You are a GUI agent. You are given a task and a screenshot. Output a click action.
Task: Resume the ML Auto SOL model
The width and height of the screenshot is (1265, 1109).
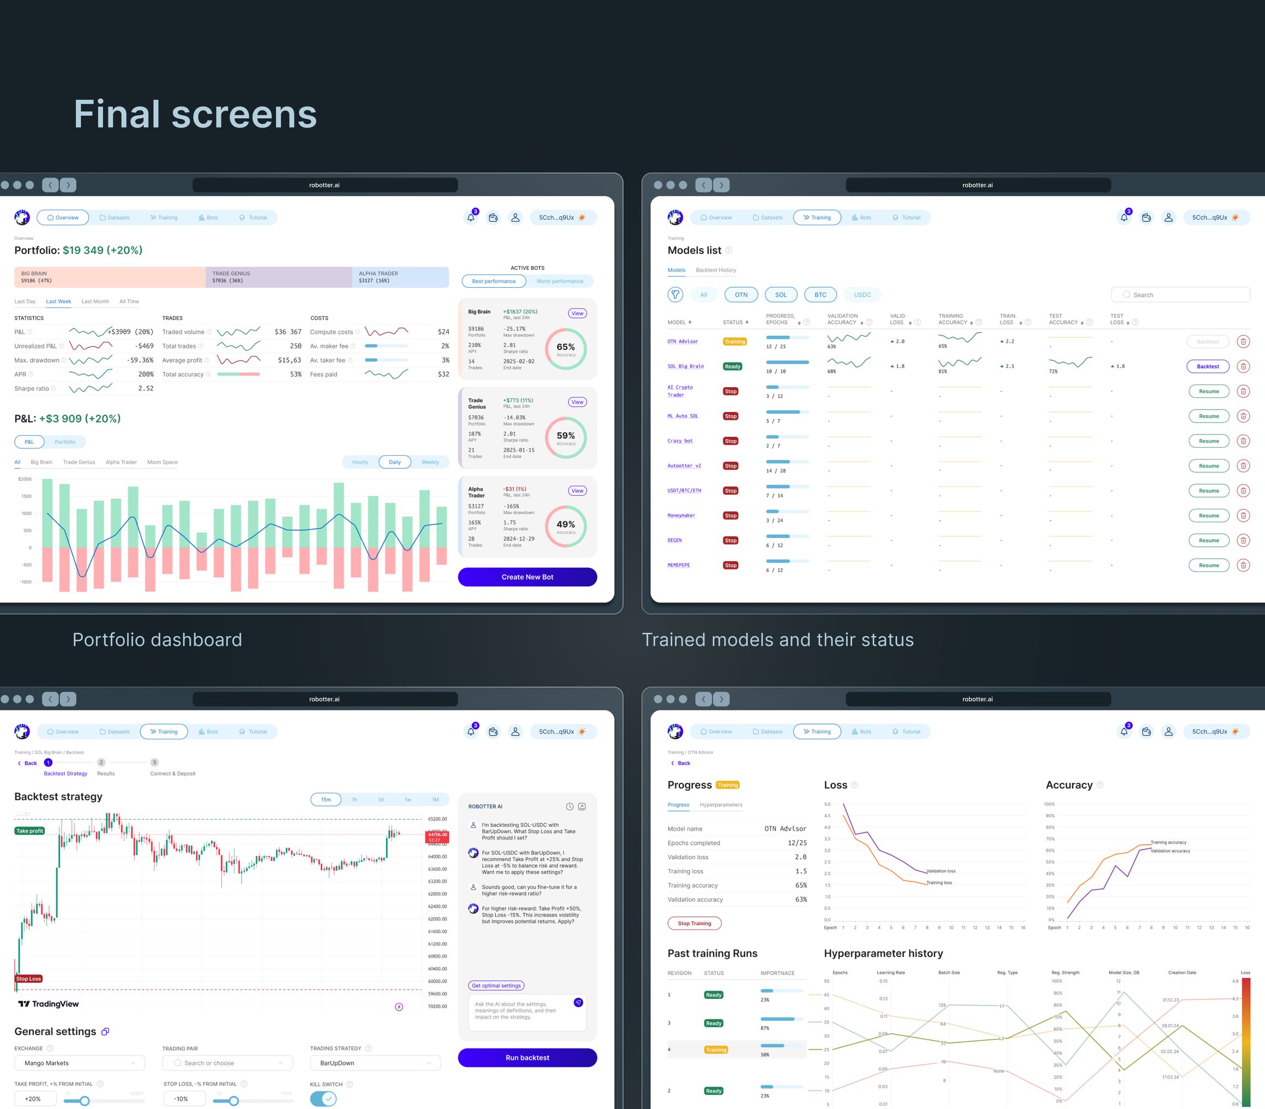click(x=1209, y=416)
